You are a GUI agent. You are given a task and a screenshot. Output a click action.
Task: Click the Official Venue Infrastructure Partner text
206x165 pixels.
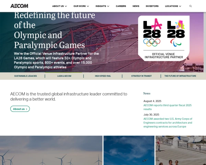(x=164, y=56)
